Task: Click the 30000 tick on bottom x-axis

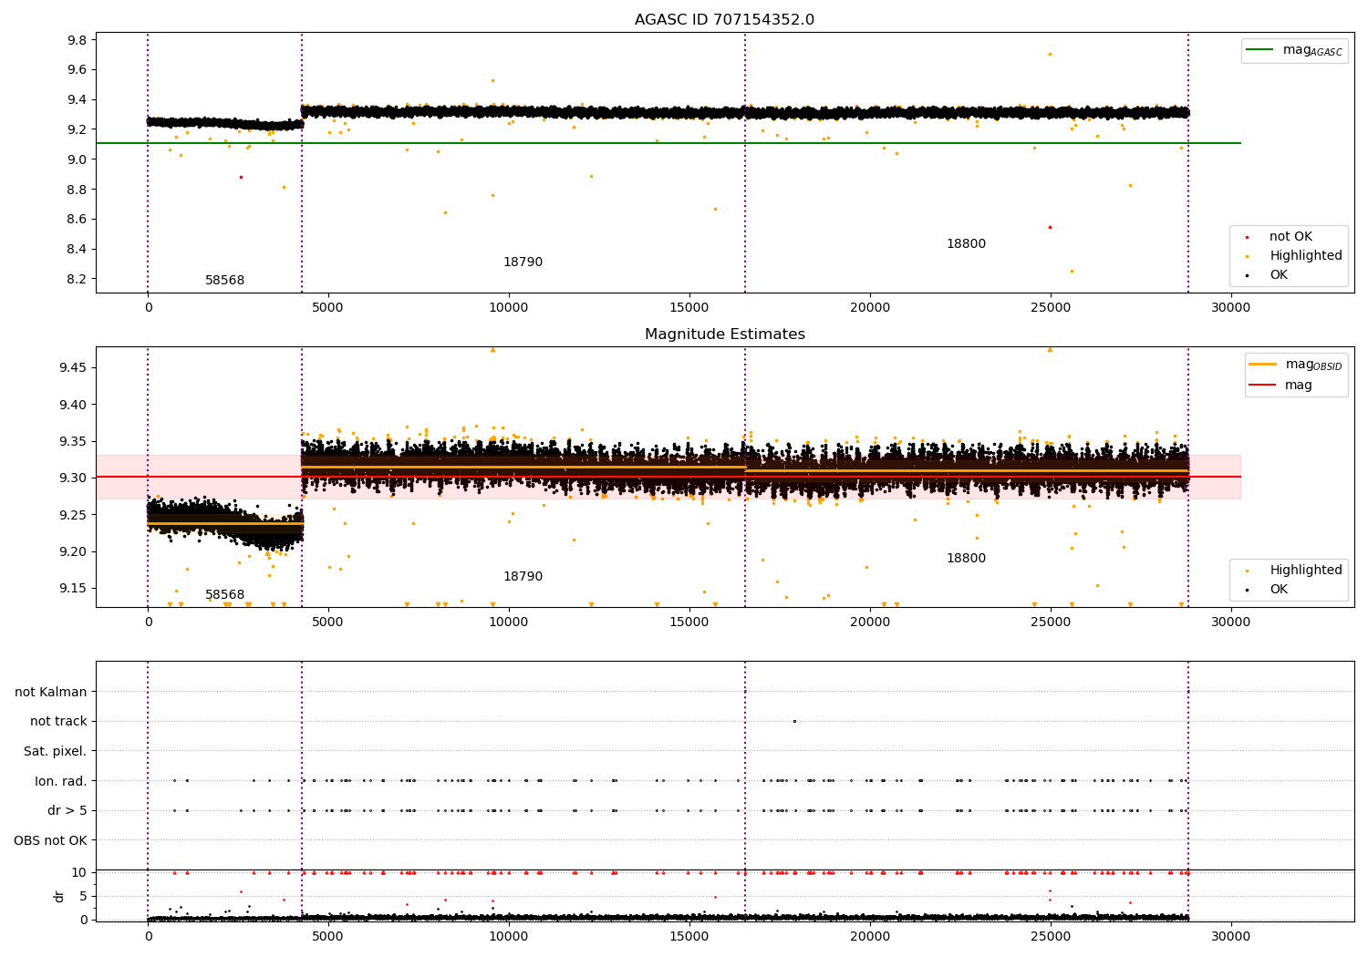Action: (x=1230, y=934)
